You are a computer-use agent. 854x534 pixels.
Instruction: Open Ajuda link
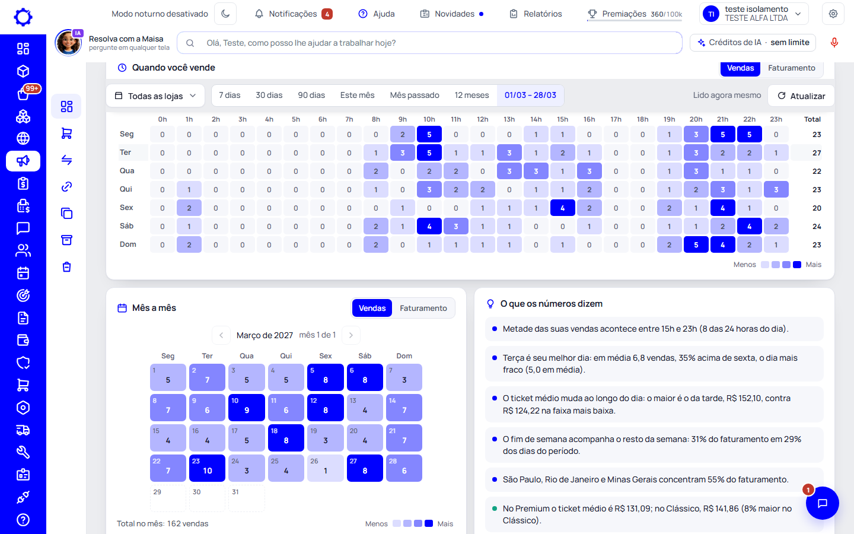[377, 14]
